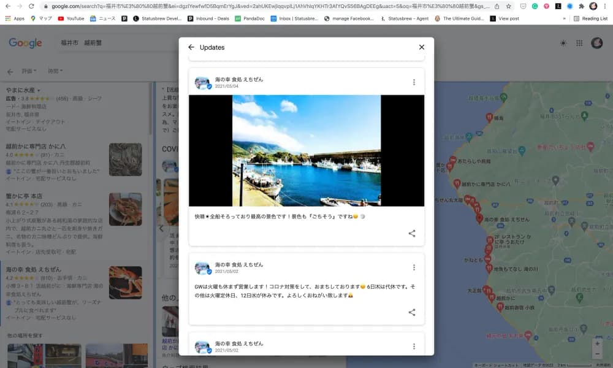Expand the 時間 hours filter dropdown

(x=55, y=71)
